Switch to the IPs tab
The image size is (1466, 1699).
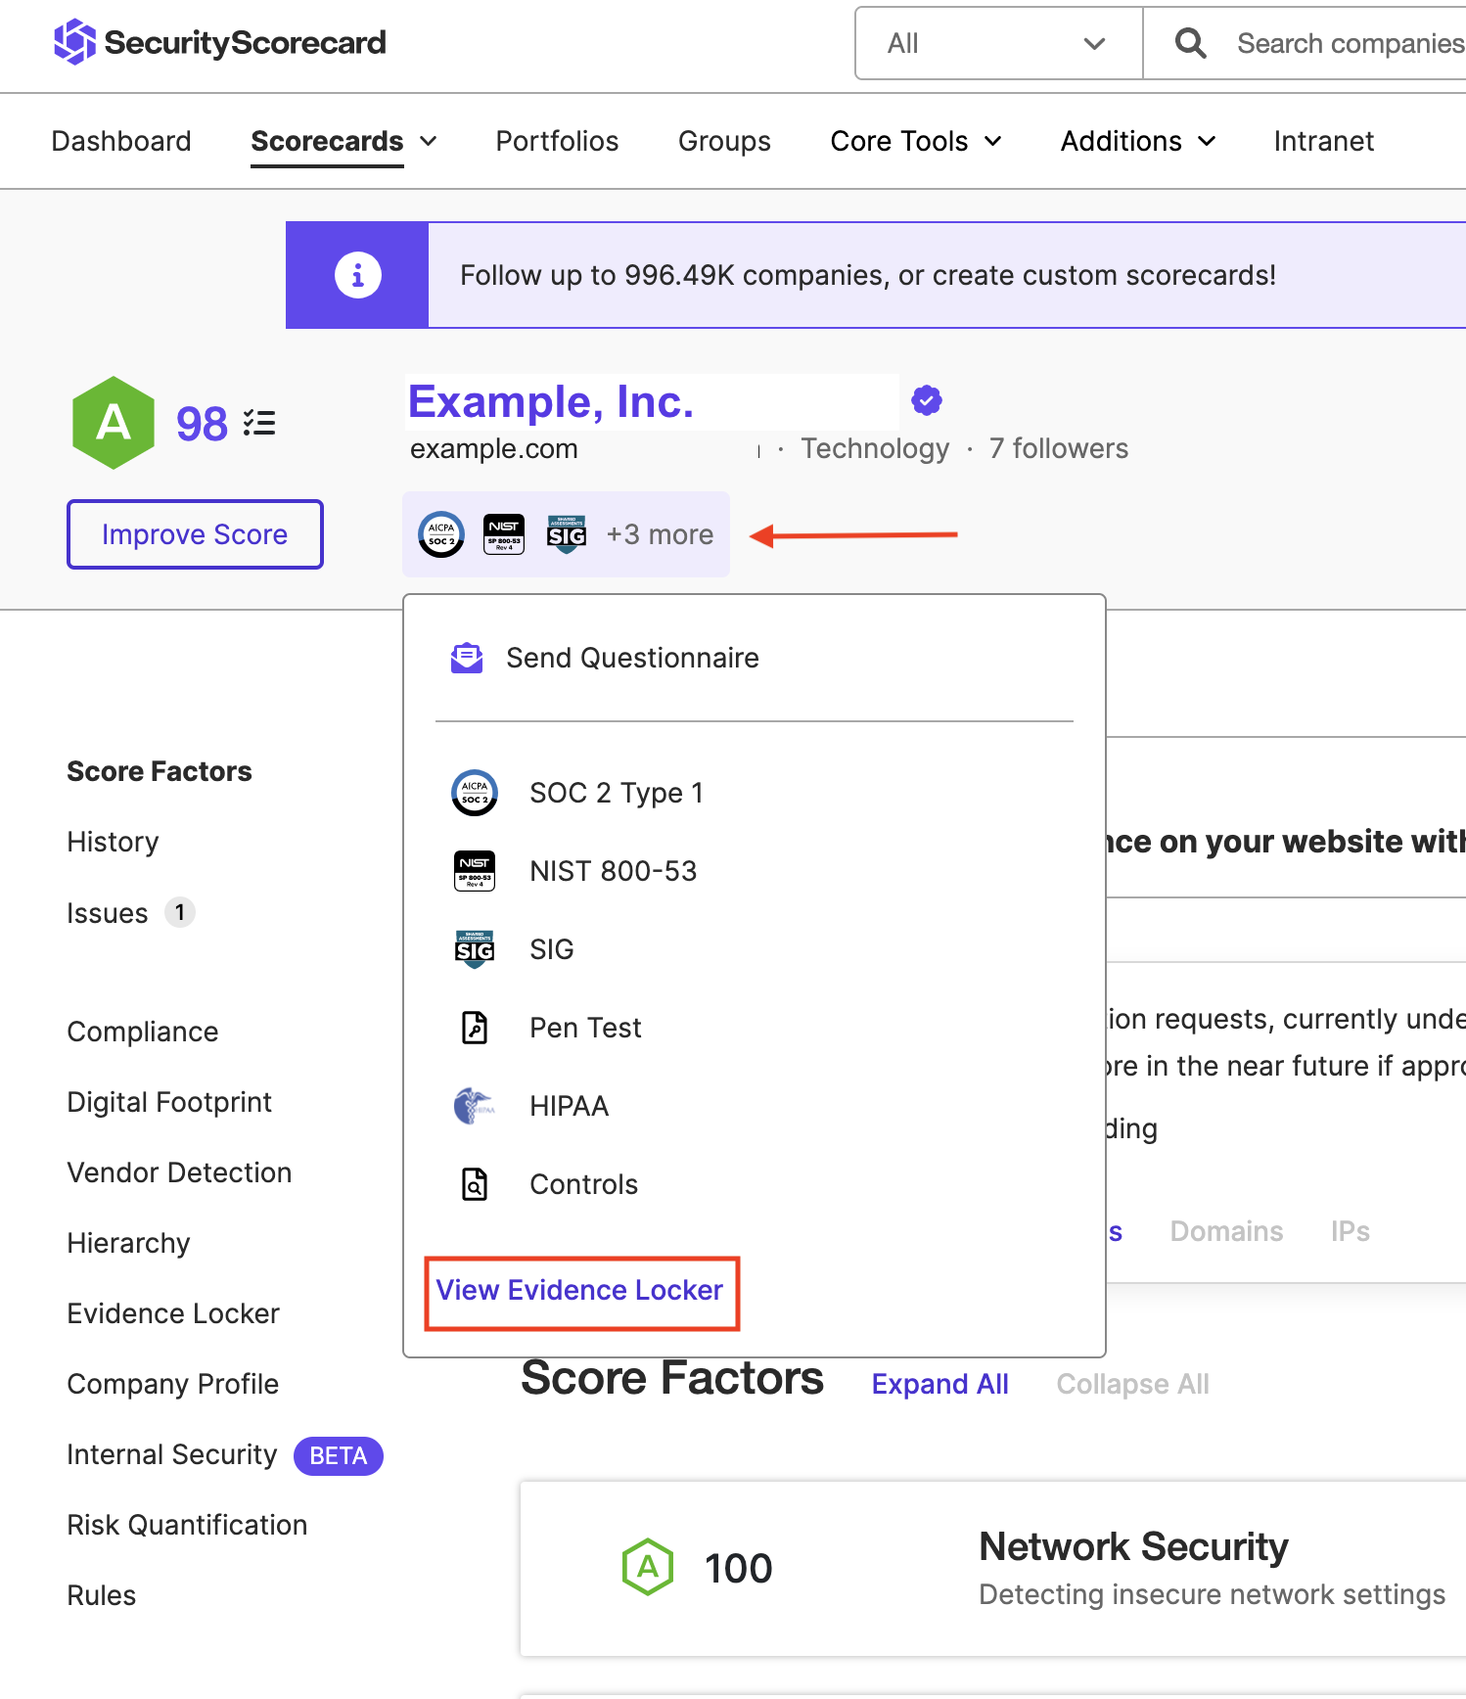(x=1350, y=1231)
